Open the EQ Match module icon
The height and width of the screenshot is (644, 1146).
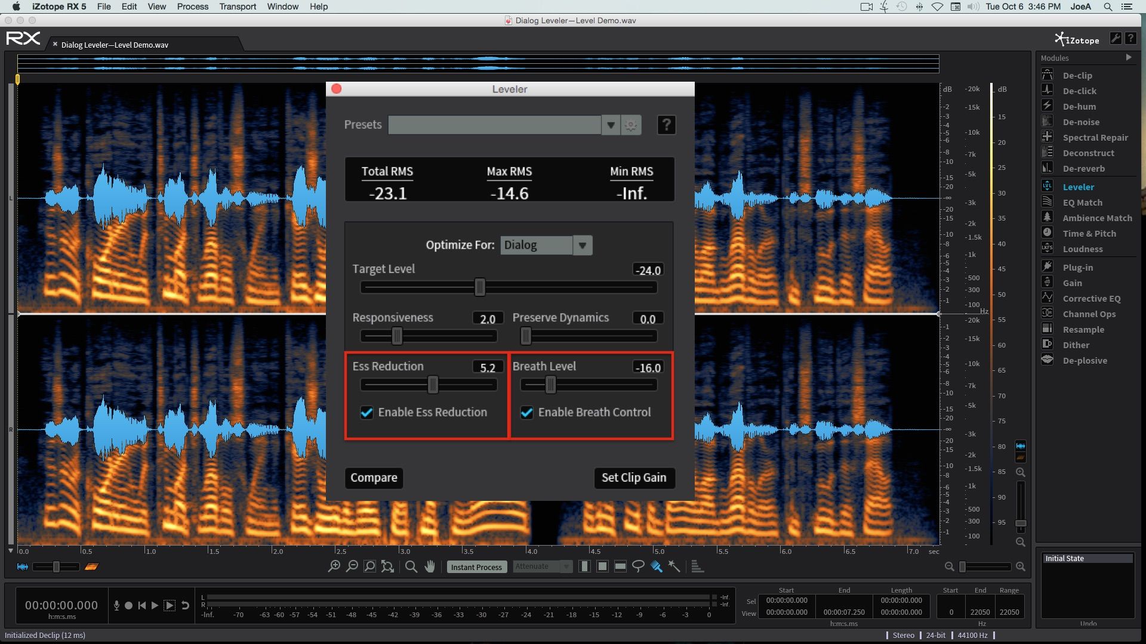1047,202
